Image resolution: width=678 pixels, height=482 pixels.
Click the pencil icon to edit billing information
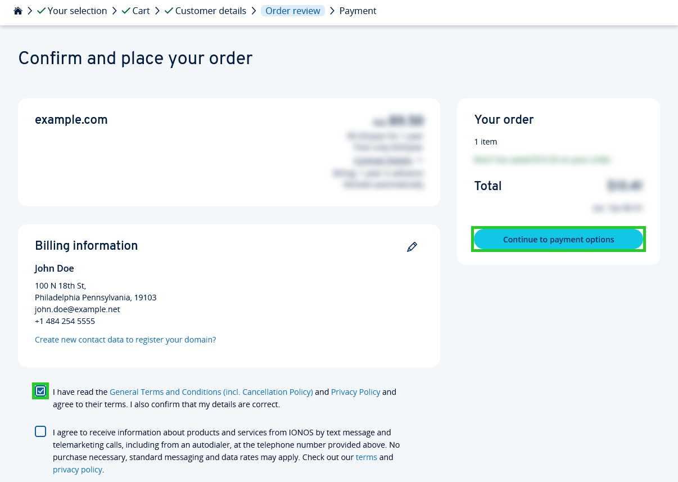tap(412, 246)
